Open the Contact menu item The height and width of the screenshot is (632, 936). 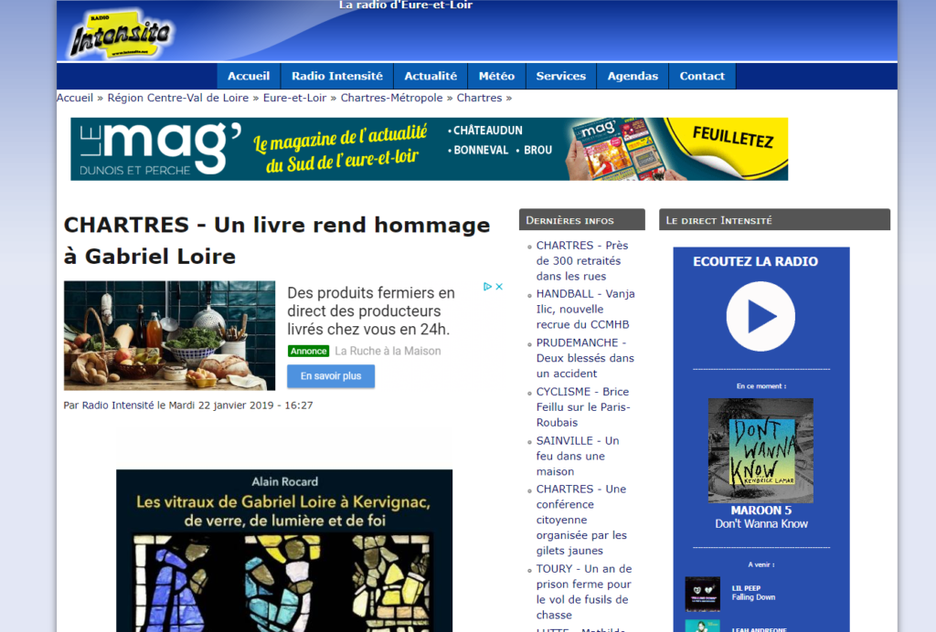tap(702, 77)
